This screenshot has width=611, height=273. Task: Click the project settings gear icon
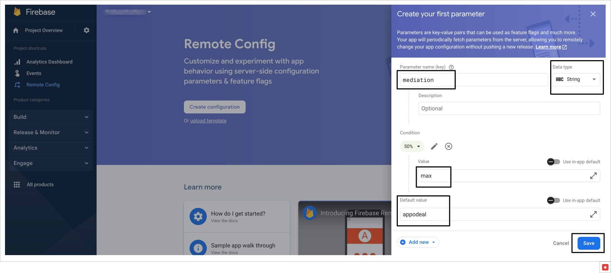[x=87, y=30]
